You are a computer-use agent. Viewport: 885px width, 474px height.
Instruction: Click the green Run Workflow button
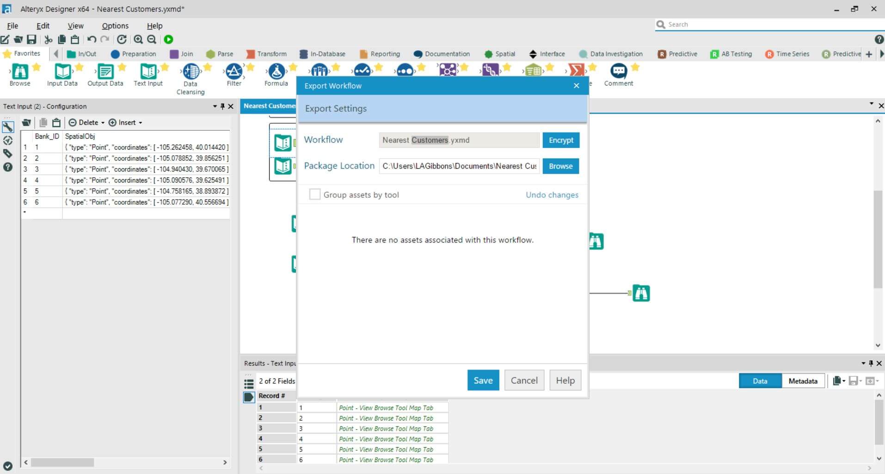pyautogui.click(x=168, y=40)
